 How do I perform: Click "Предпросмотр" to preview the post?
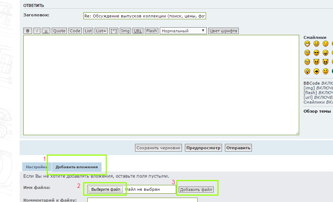click(x=203, y=148)
